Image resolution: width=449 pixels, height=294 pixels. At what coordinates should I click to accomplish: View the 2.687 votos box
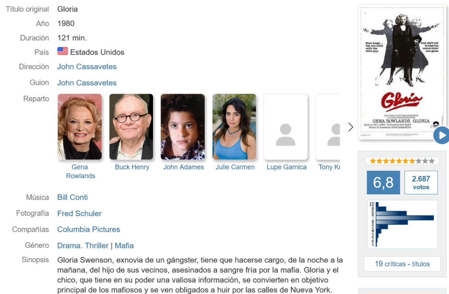[421, 182]
